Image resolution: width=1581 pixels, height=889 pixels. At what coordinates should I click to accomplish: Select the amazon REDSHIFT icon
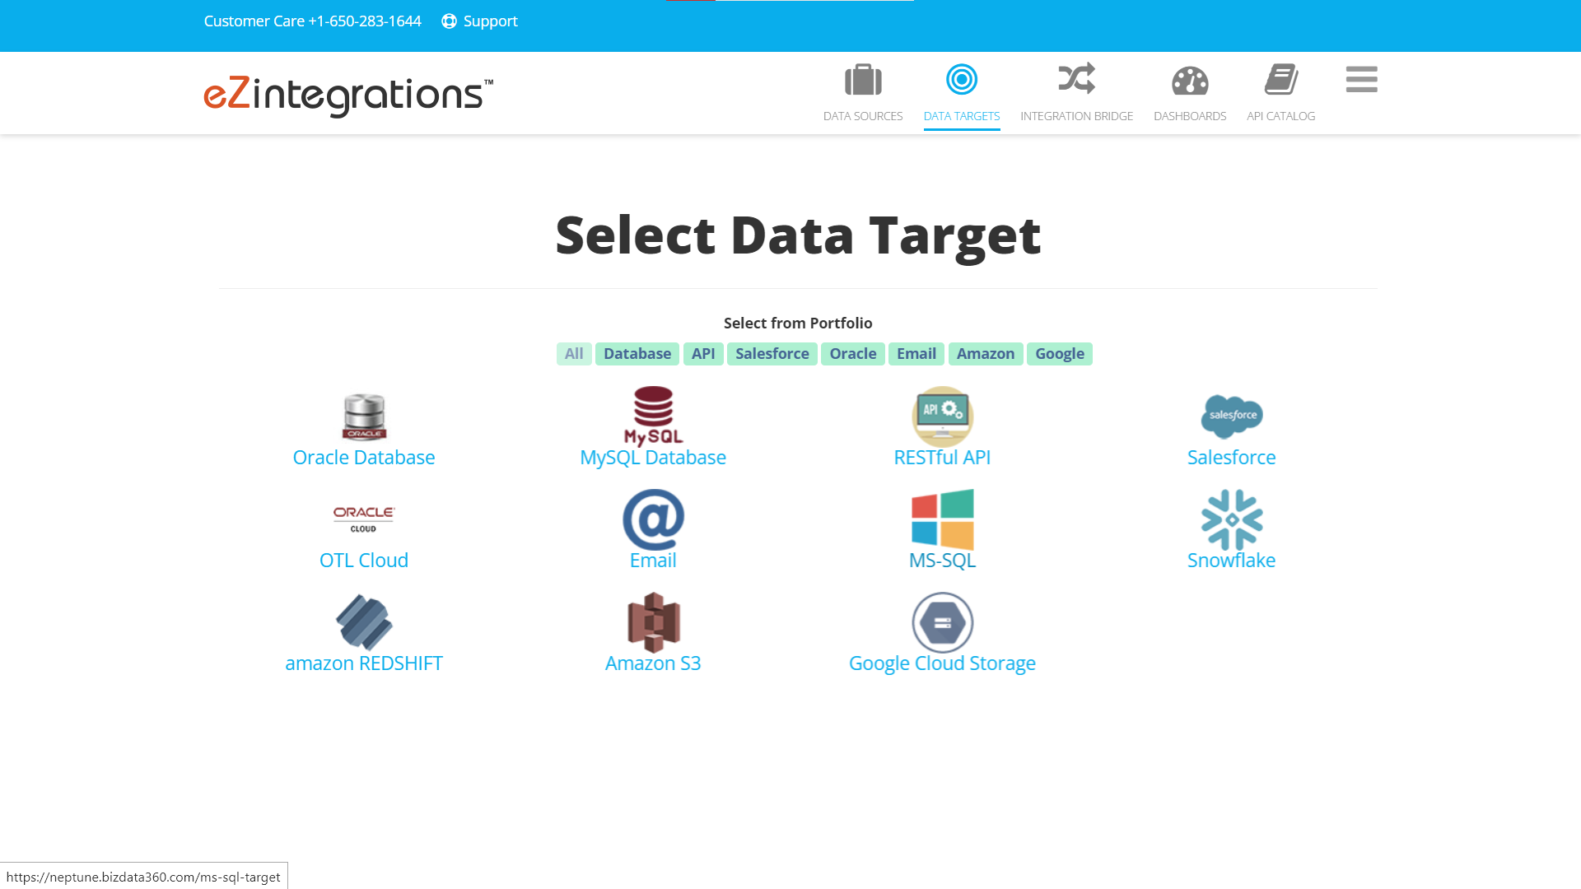coord(363,622)
